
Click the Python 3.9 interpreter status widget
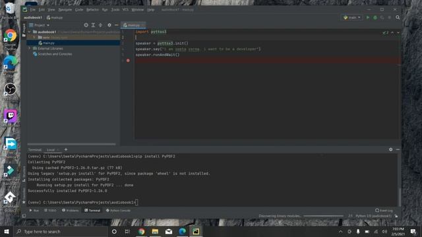point(373,216)
